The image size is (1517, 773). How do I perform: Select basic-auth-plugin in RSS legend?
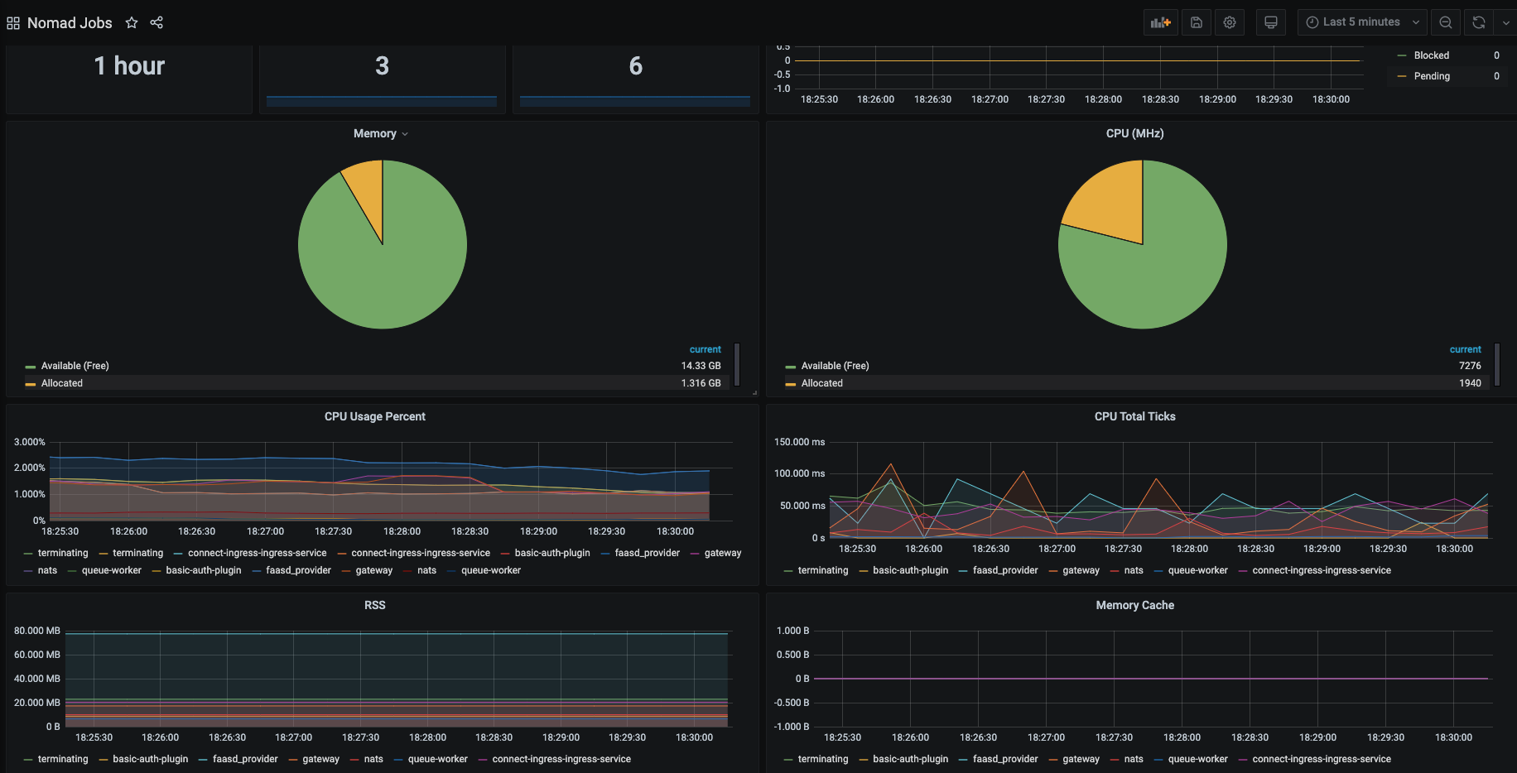[x=150, y=759]
